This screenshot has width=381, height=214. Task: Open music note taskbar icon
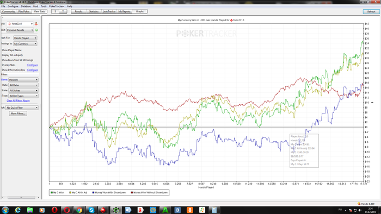pos(202,210)
